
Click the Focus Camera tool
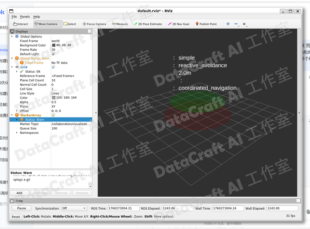94,24
